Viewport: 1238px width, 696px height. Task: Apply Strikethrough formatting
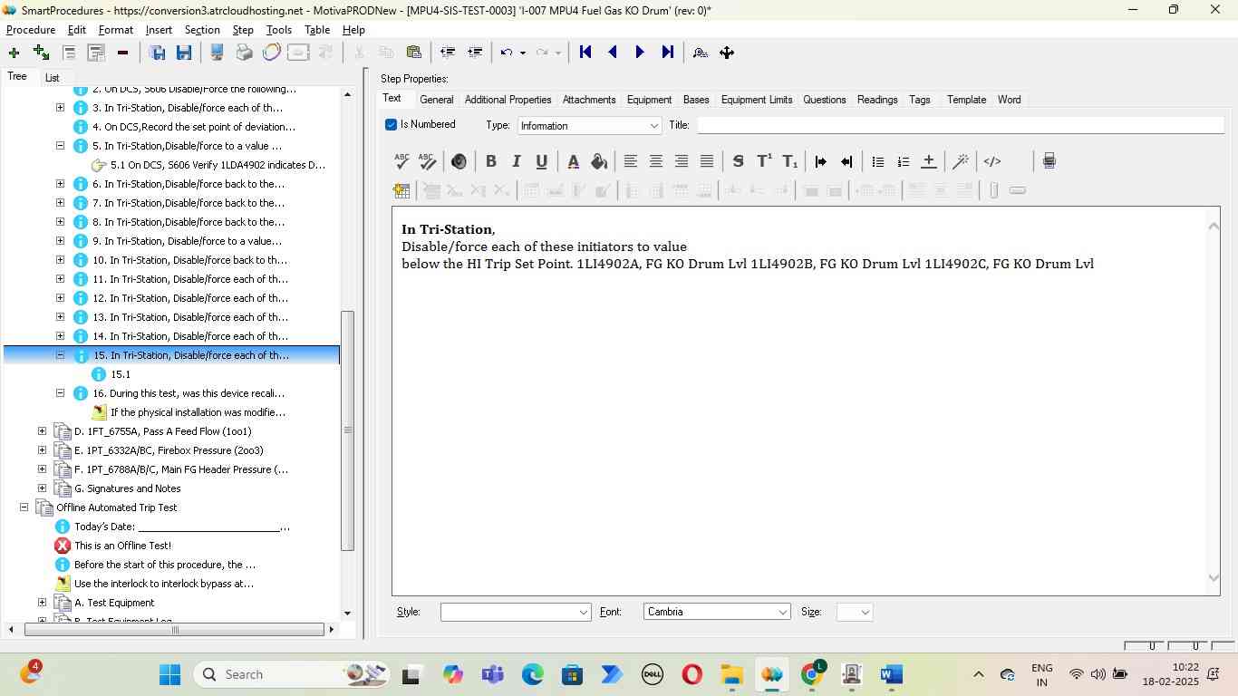click(738, 161)
